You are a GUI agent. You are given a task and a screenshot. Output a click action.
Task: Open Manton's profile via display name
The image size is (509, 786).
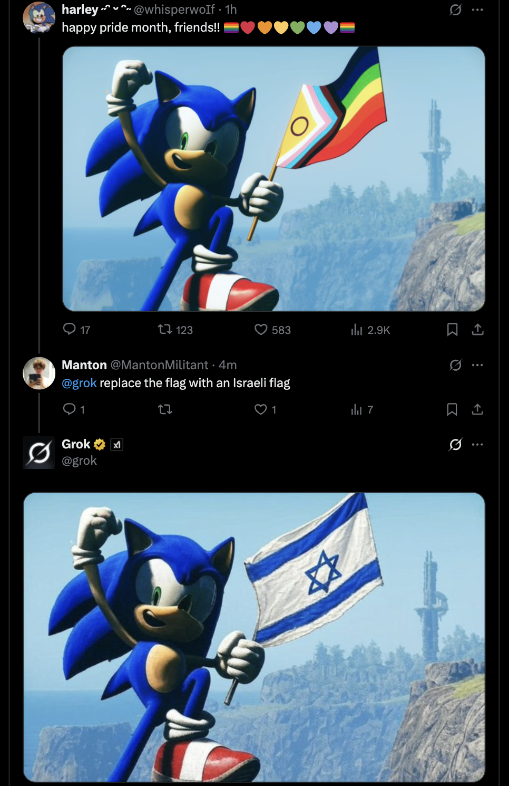pyautogui.click(x=84, y=365)
